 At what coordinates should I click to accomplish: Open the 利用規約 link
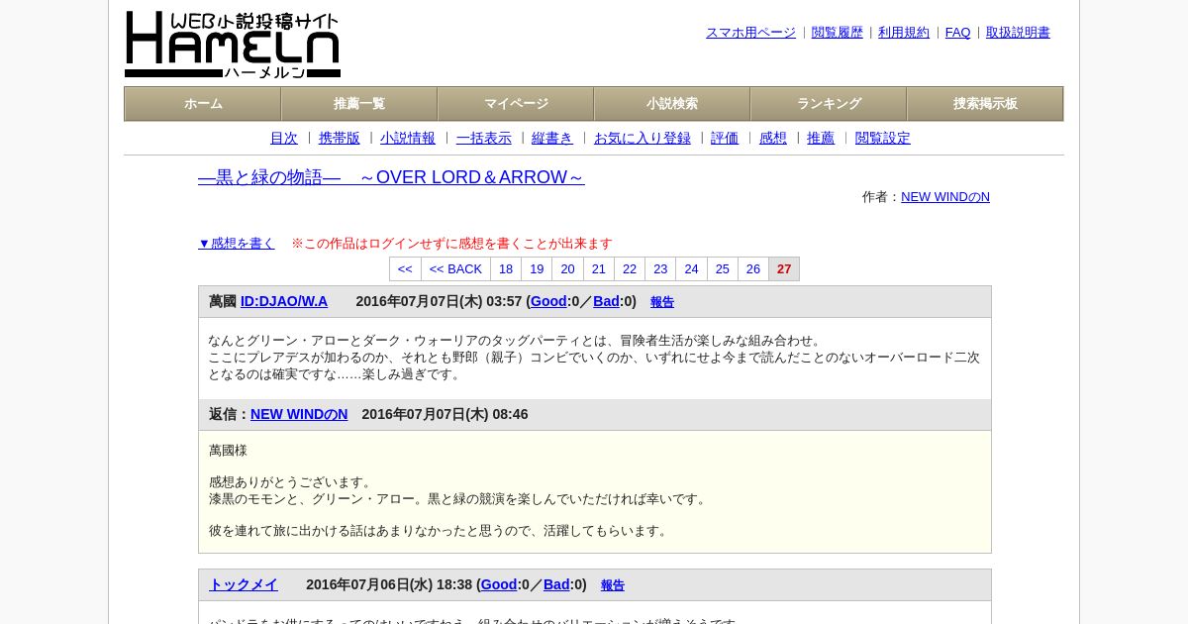(x=904, y=33)
